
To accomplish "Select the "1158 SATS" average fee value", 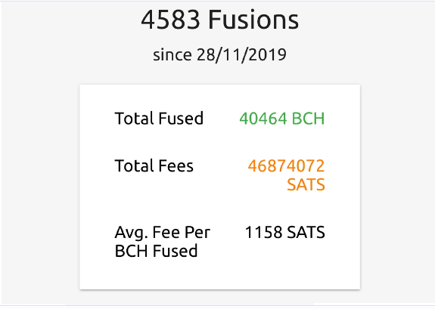I will tap(284, 232).
